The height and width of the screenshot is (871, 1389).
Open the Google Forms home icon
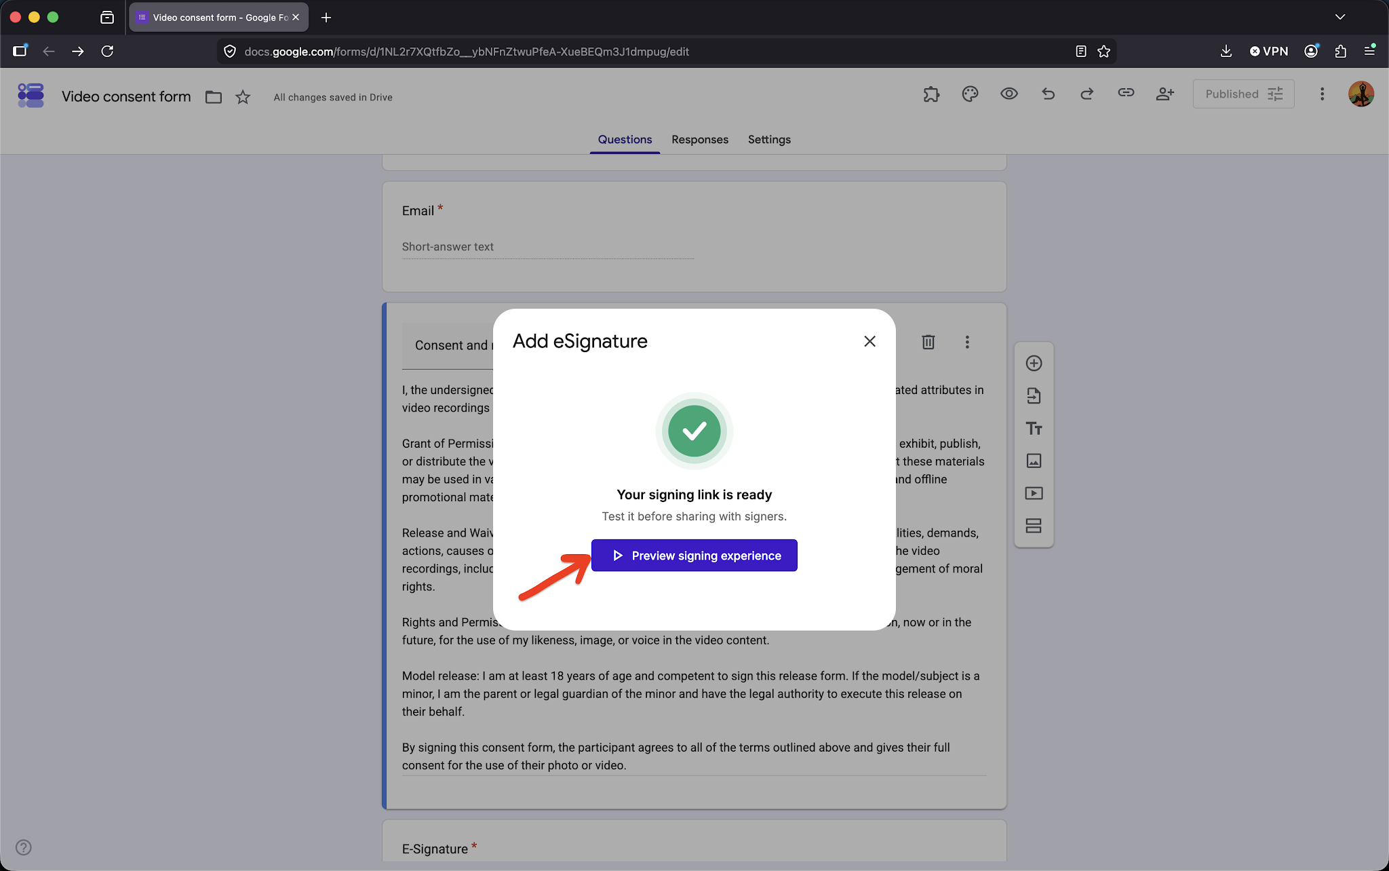[31, 95]
